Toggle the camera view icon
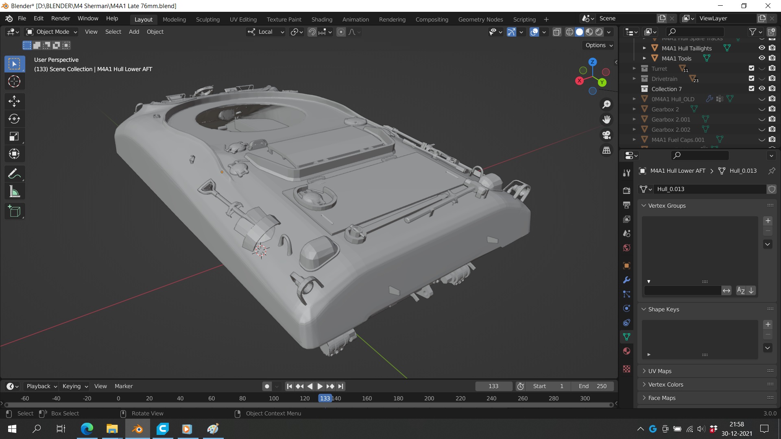 [x=606, y=135]
